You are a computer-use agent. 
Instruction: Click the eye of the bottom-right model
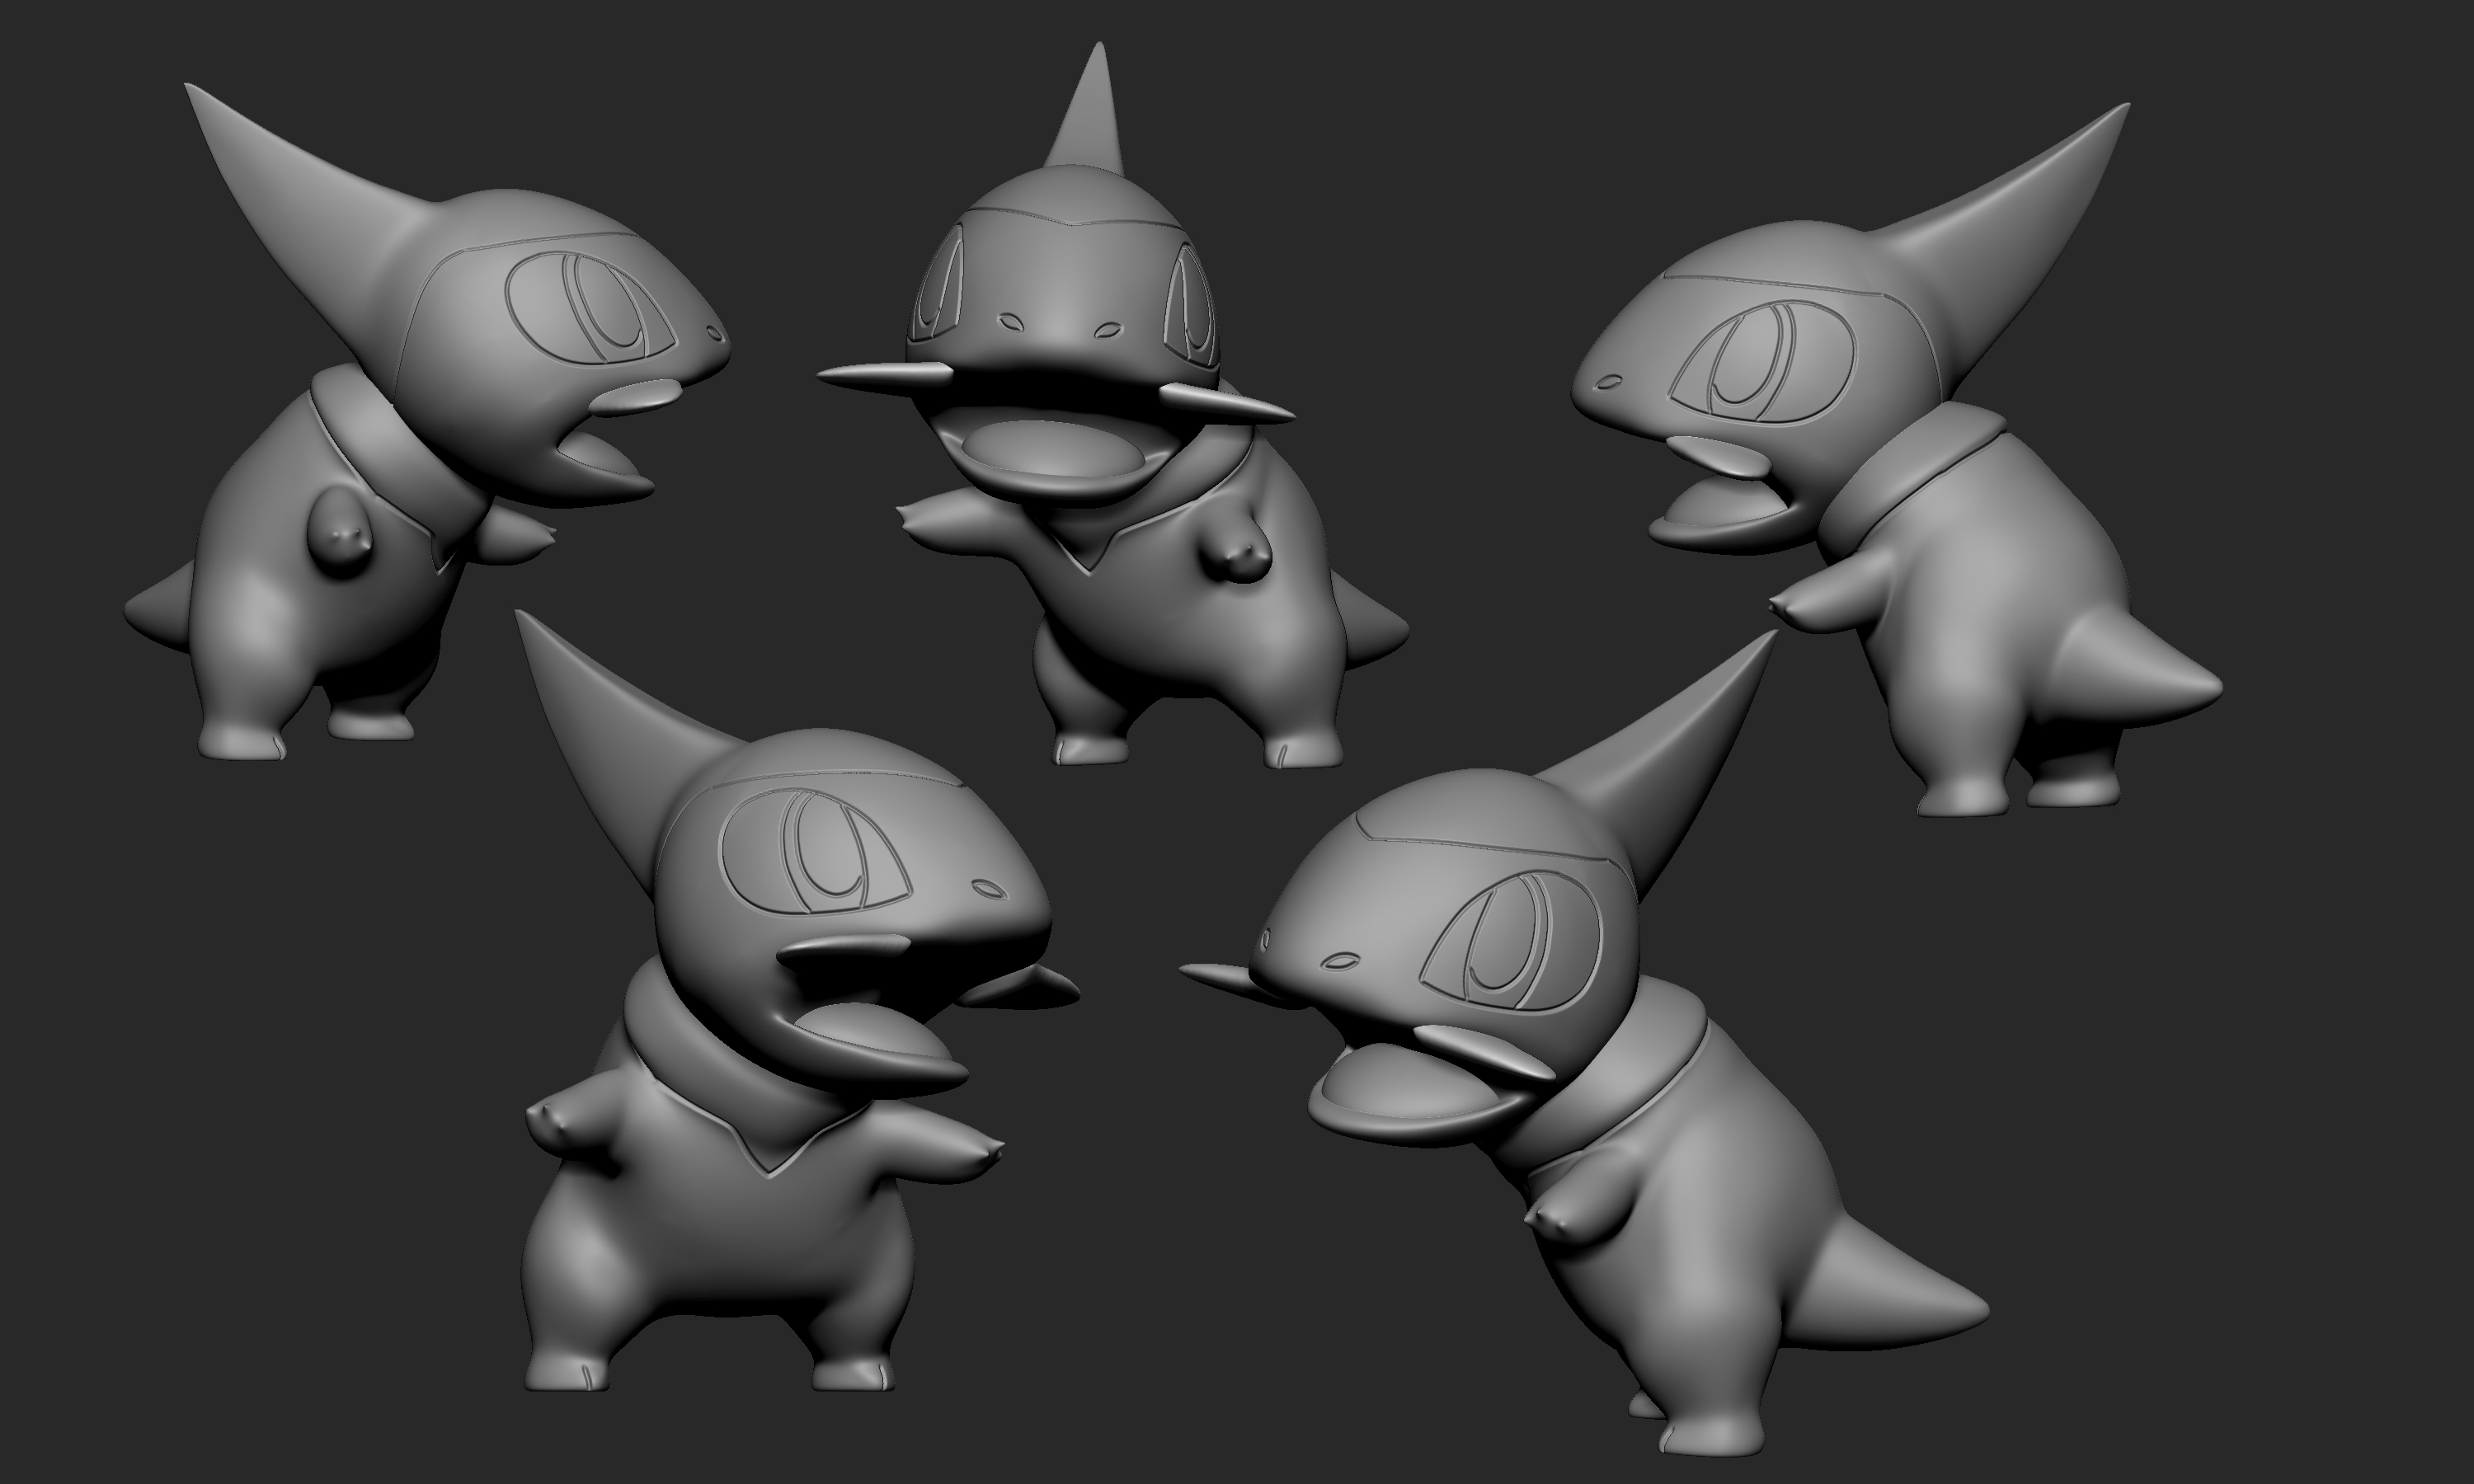1510,940
